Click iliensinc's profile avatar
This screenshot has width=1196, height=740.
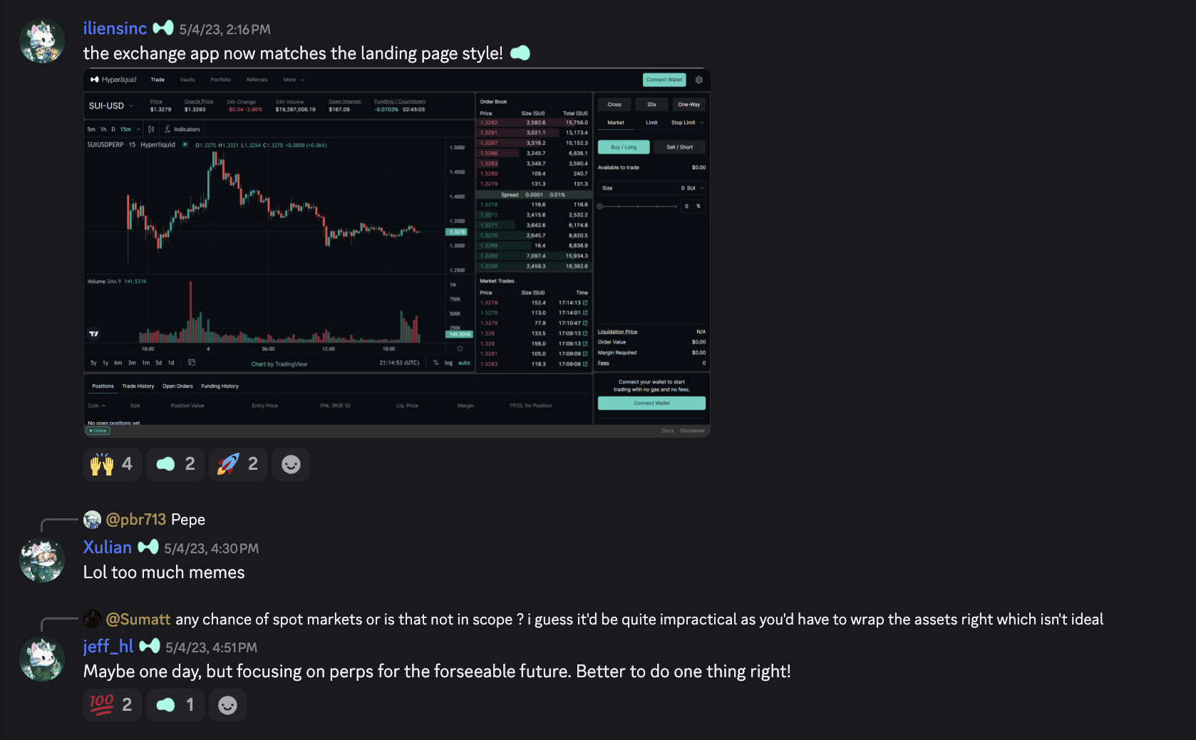tap(42, 41)
